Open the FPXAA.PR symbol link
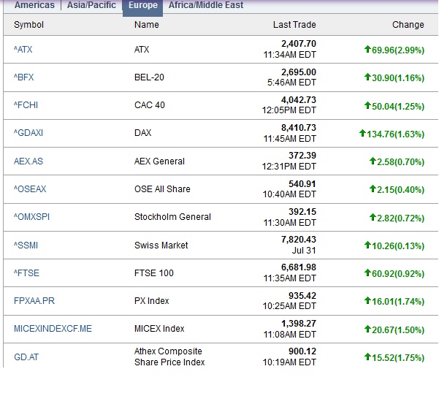Viewport: 439px width, 396px height. click(34, 301)
